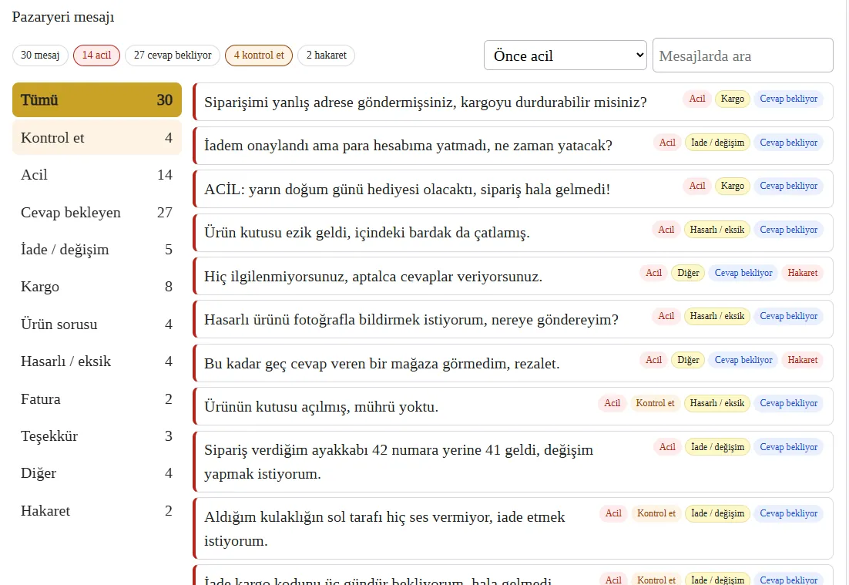
Task: Click 'Kontrol et' tag on kulaklık message
Action: pyautogui.click(x=656, y=513)
